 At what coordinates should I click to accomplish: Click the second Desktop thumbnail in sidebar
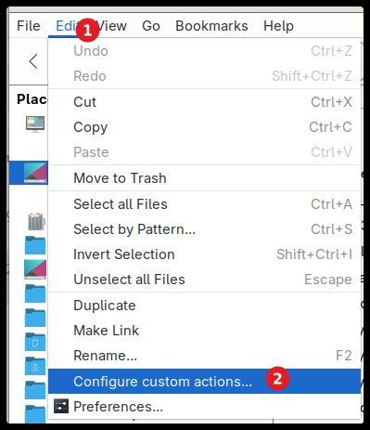(x=35, y=269)
